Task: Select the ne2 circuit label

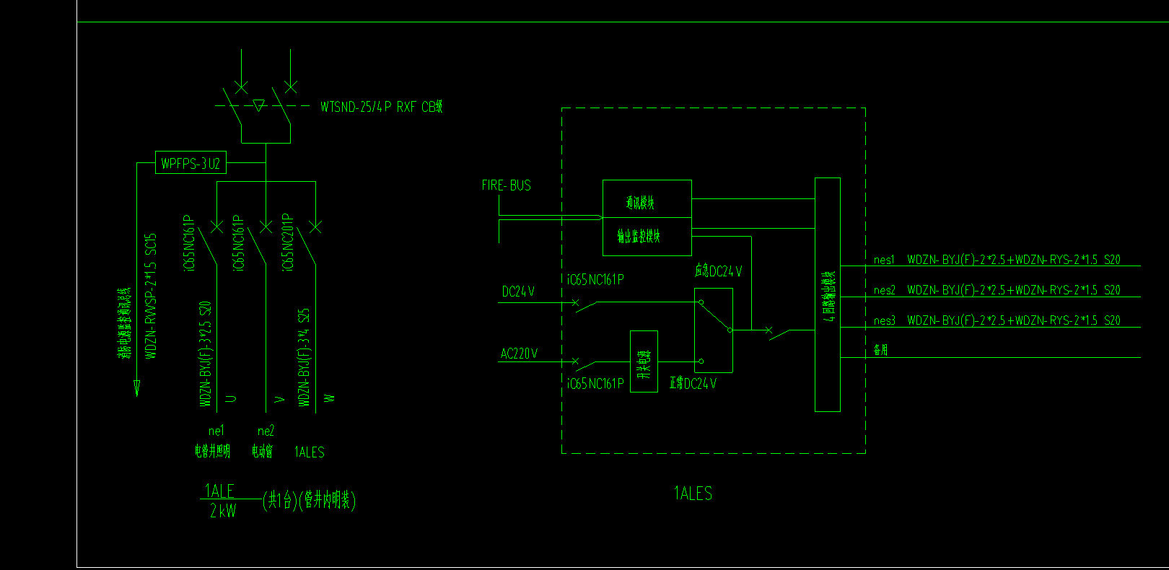Action: (266, 431)
